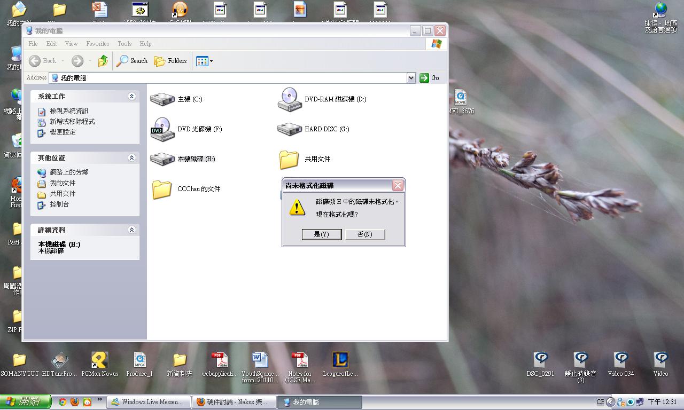
Task: Click the 否(N) button in format dialog
Action: pyautogui.click(x=364, y=234)
